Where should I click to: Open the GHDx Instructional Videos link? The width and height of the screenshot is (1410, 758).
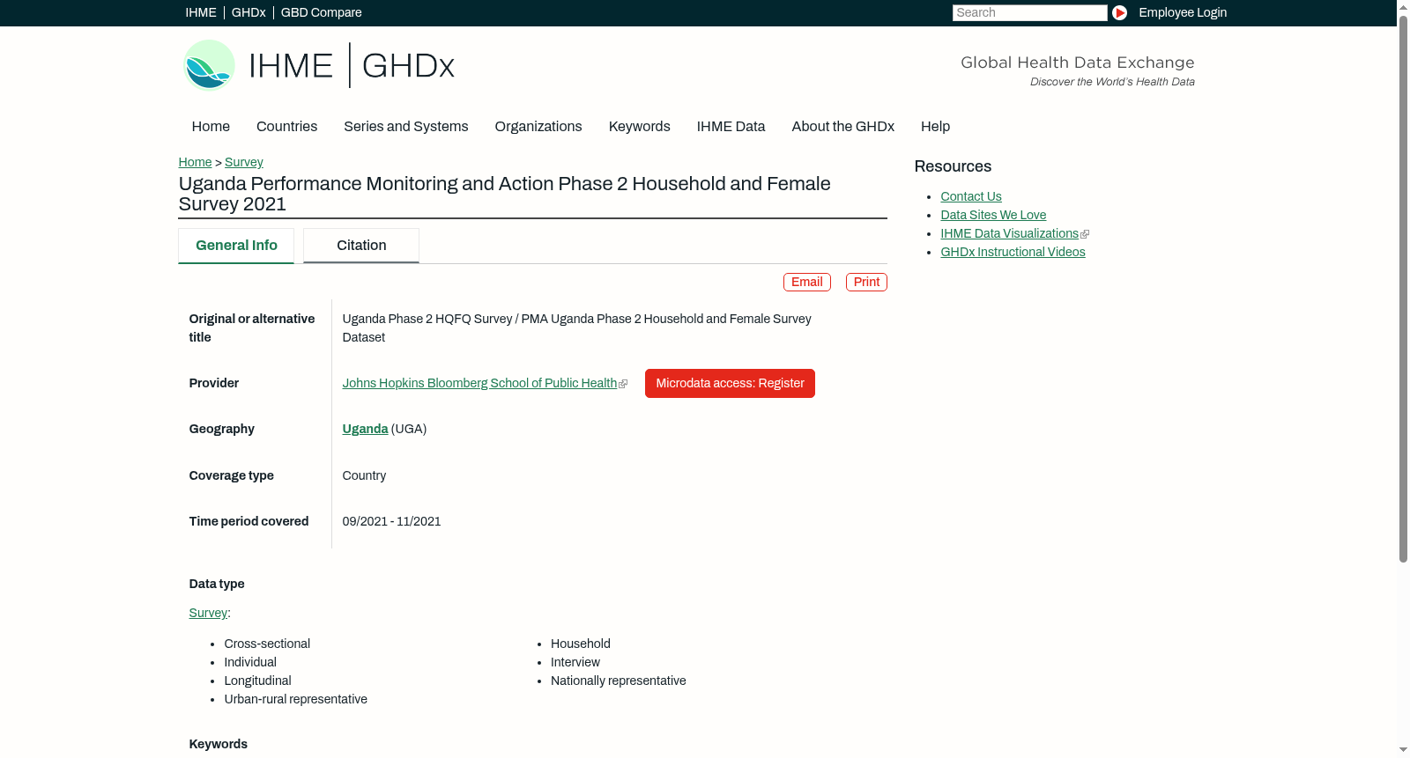pos(1013,252)
